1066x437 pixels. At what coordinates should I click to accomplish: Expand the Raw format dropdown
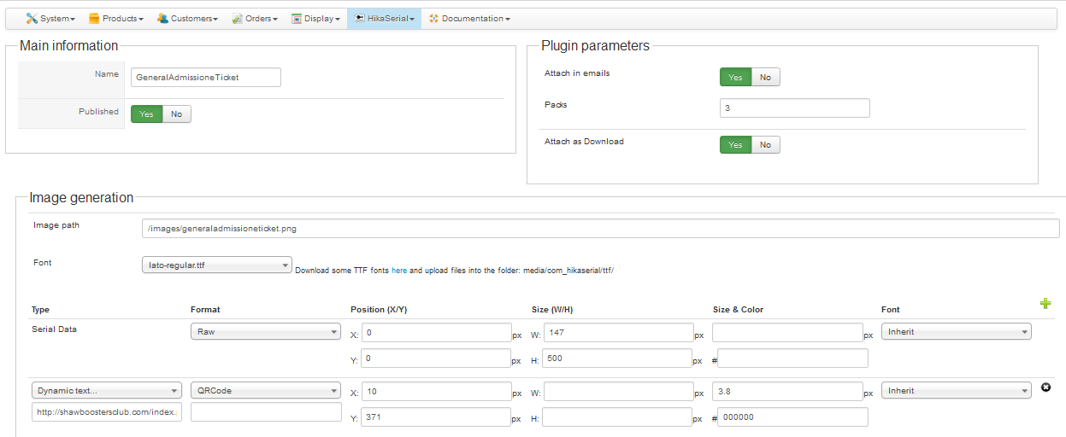click(x=265, y=332)
